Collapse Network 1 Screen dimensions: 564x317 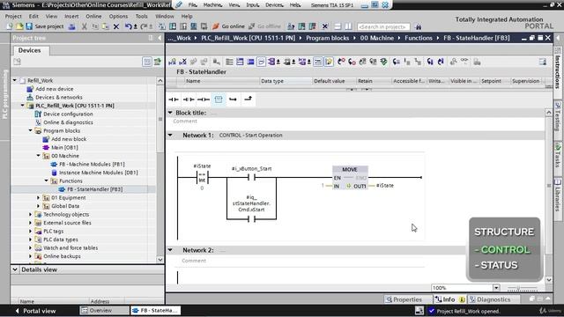click(170, 136)
